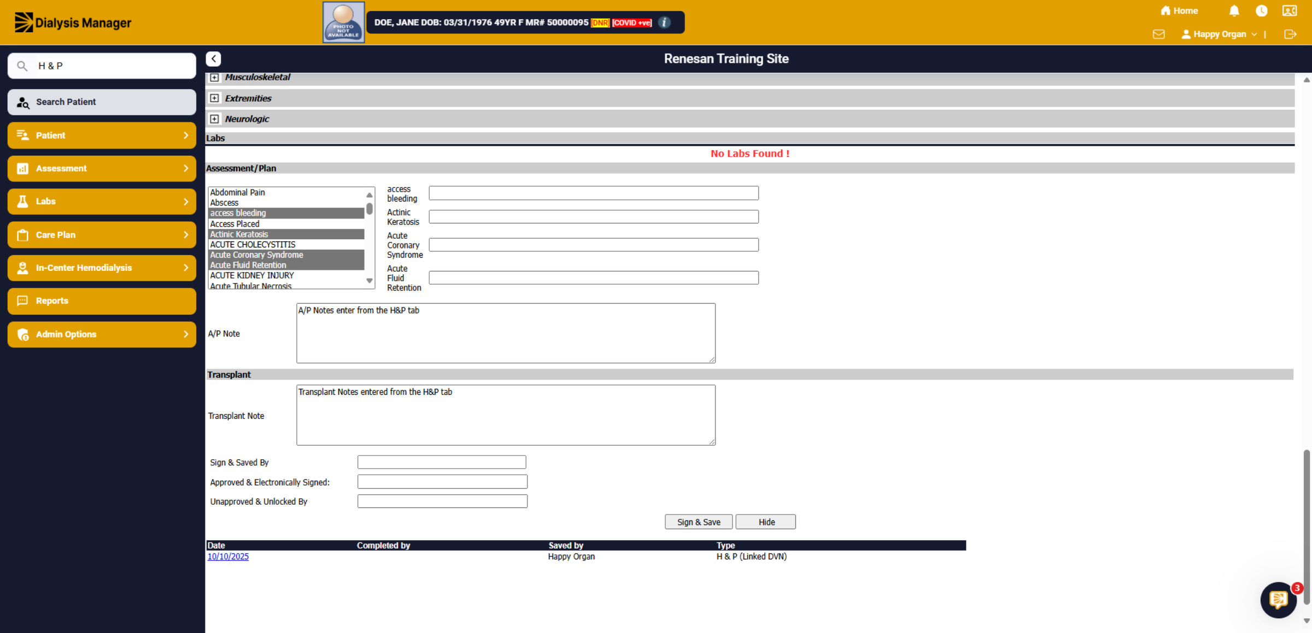Open the contact card icon
The image size is (1312, 633).
pyautogui.click(x=1290, y=11)
